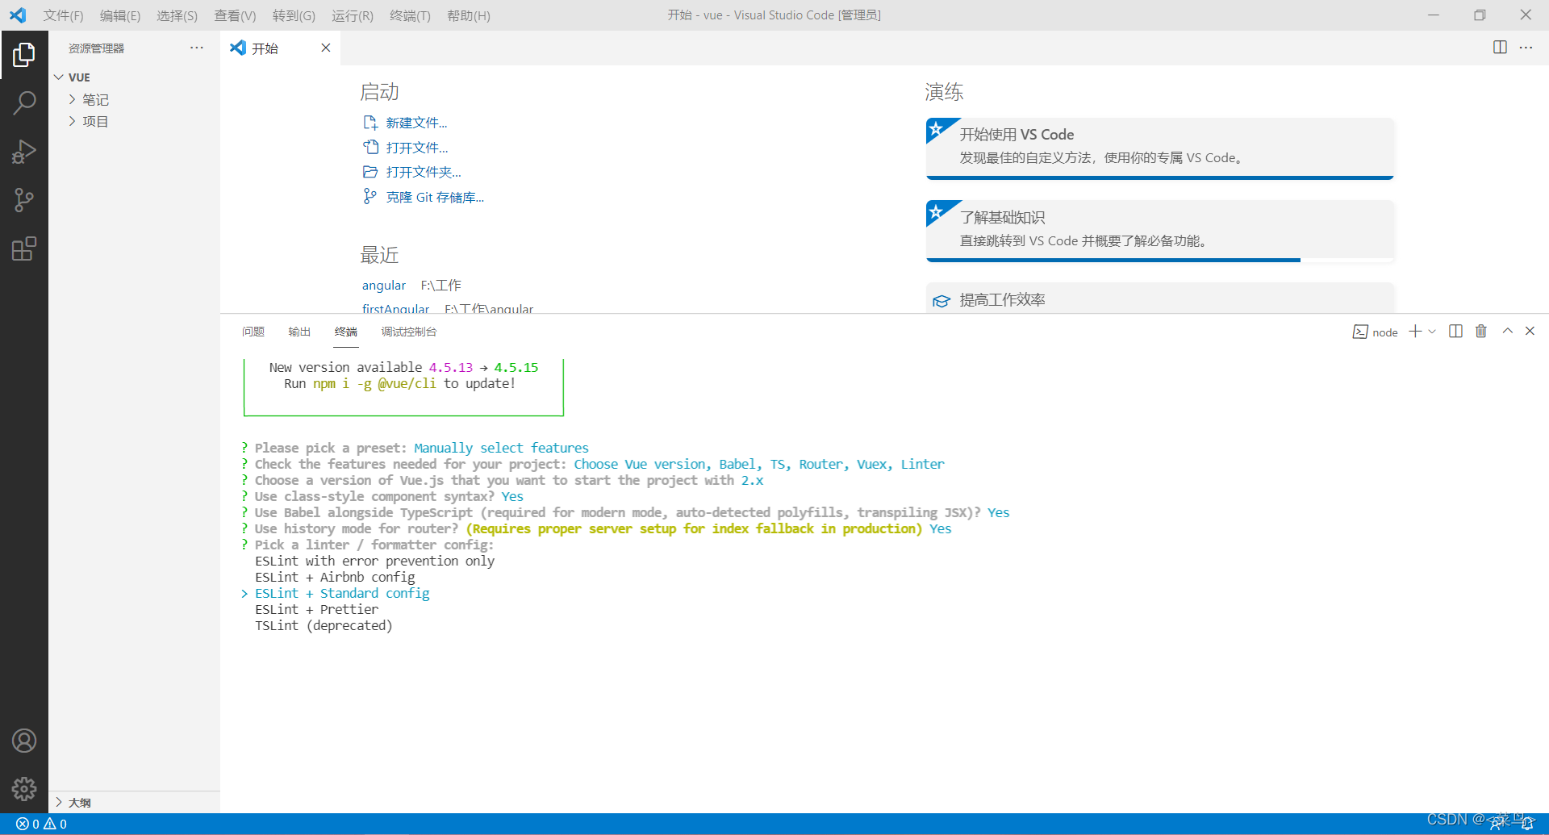The height and width of the screenshot is (835, 1549).
Task: Click the folder icon beside 打开文件夹
Action: [x=370, y=172]
